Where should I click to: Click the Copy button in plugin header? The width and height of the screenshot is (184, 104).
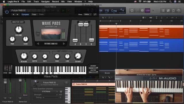coord(34,14)
